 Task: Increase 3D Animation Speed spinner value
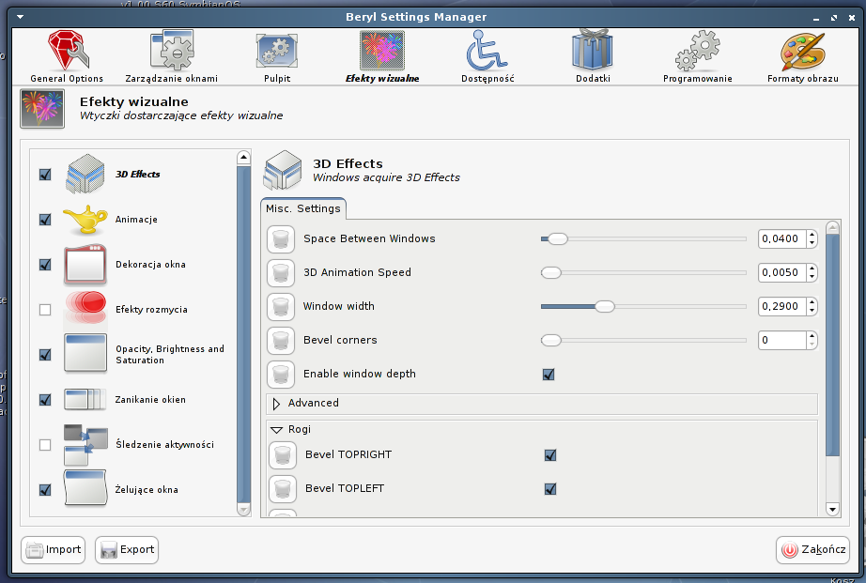(812, 268)
